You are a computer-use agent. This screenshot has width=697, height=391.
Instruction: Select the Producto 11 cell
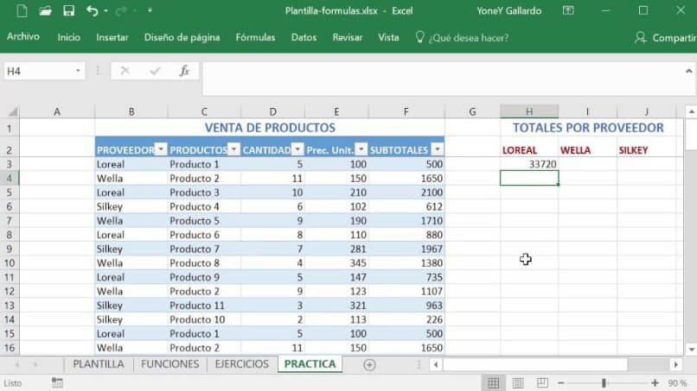204,306
